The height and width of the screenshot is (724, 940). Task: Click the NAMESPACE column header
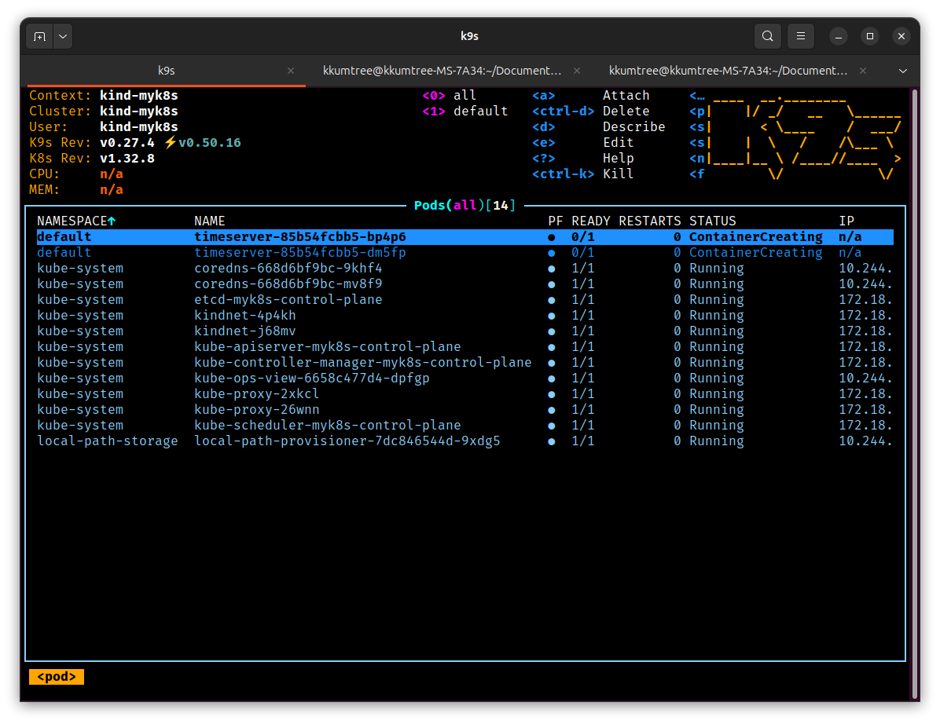pos(76,221)
